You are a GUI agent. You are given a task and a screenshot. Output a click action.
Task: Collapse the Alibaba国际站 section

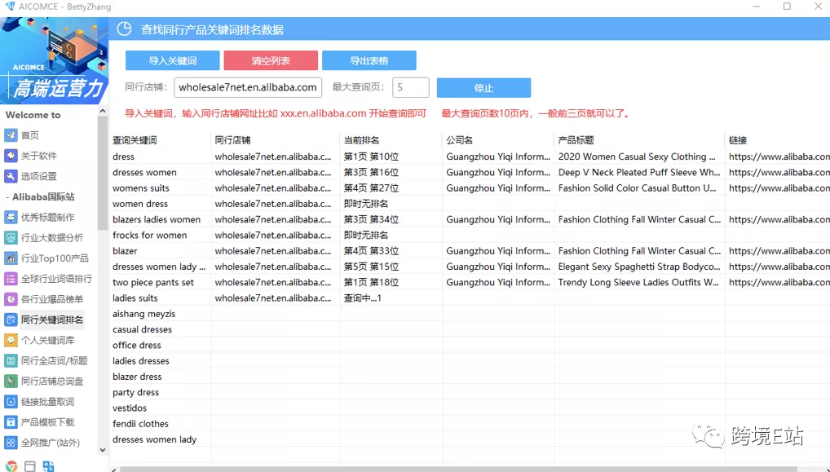click(40, 196)
